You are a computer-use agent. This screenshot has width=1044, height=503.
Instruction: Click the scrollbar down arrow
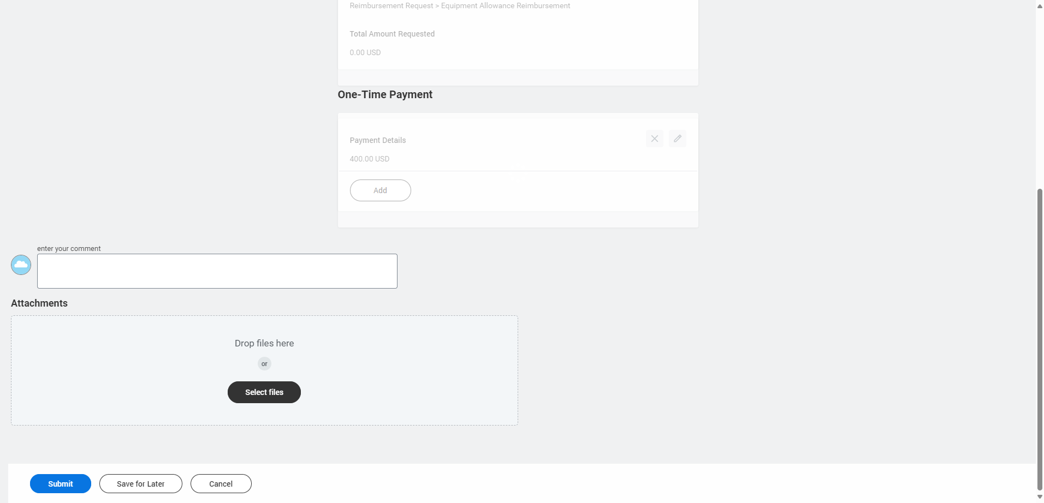(x=1040, y=497)
